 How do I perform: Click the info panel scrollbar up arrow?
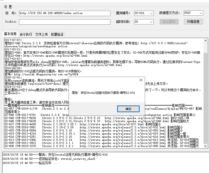205,41
